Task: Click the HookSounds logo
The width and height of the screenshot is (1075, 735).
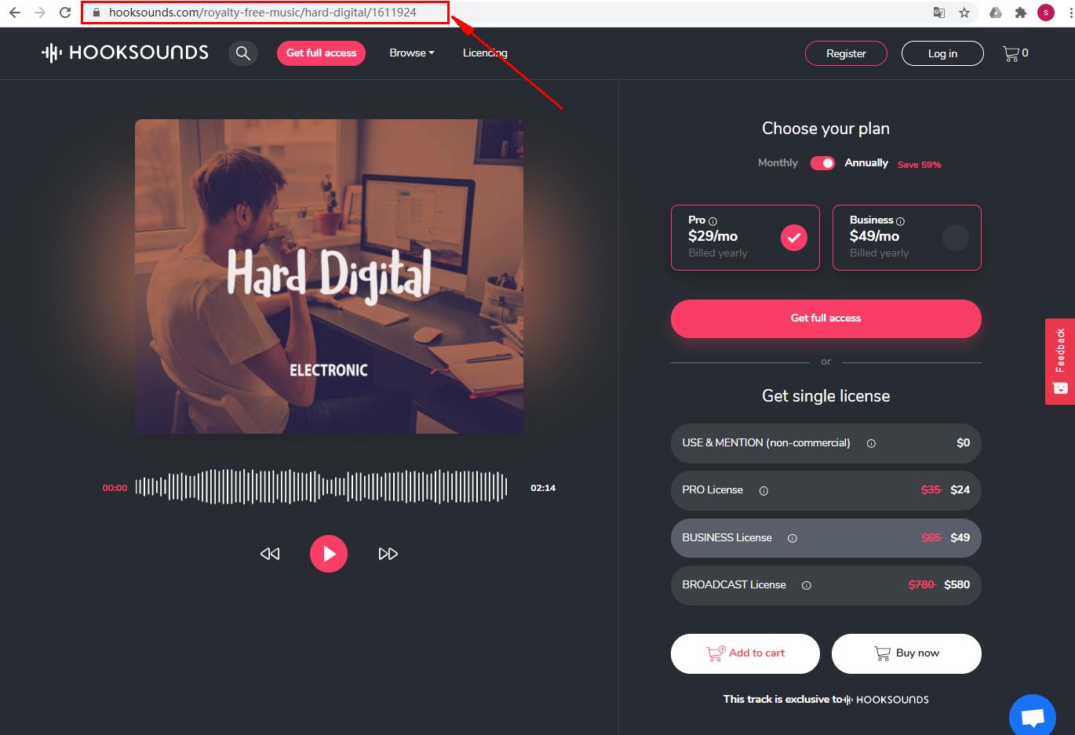Action: 126,53
